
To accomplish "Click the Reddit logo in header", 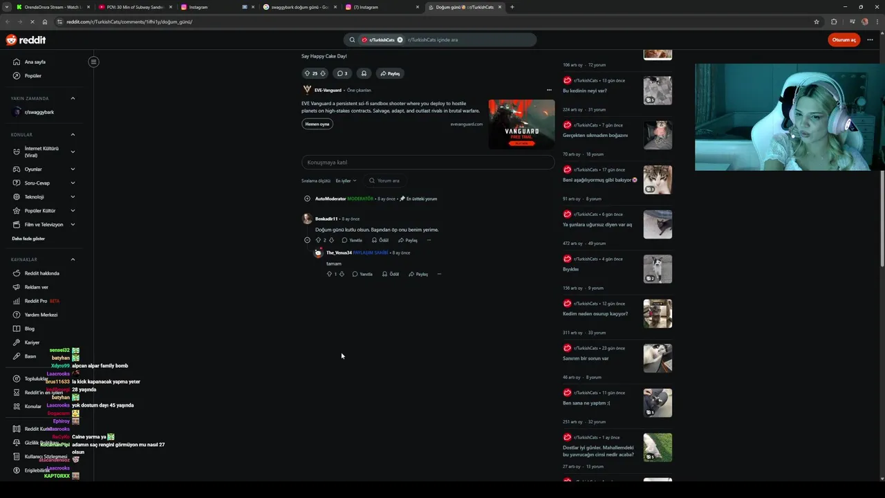I will click(x=26, y=40).
